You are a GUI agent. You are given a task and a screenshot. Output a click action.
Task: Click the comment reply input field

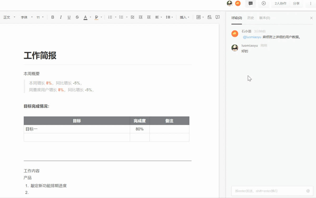272,191
